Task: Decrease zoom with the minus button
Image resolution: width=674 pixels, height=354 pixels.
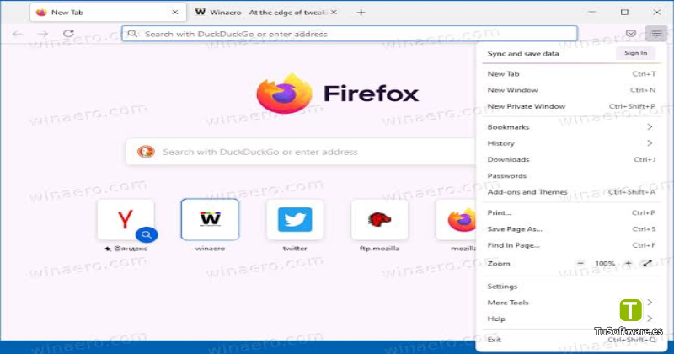Action: [580, 263]
